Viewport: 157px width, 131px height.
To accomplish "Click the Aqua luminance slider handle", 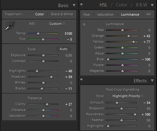I will coord(122,54).
